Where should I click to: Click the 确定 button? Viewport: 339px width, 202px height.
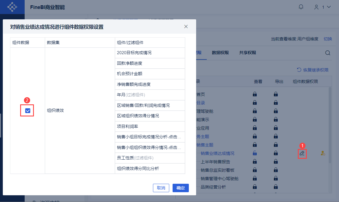[x=180, y=188]
